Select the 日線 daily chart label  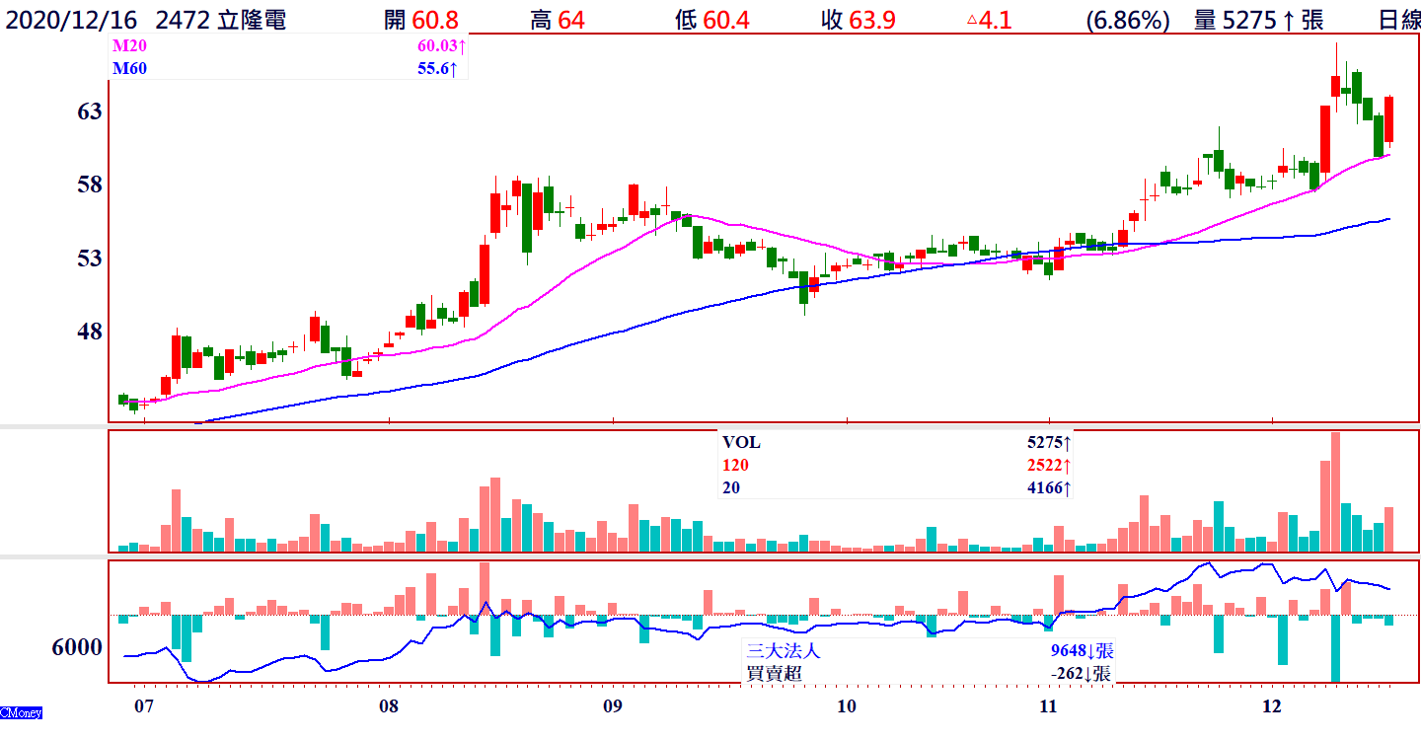(1397, 20)
